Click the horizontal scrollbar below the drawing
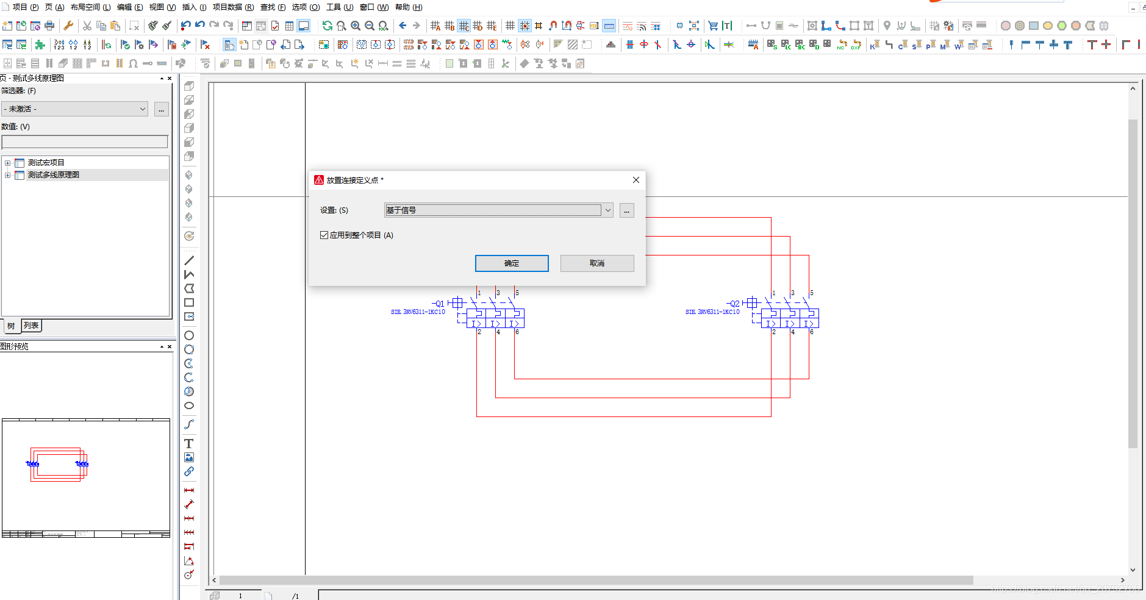This screenshot has height=600, width=1146. [x=595, y=580]
